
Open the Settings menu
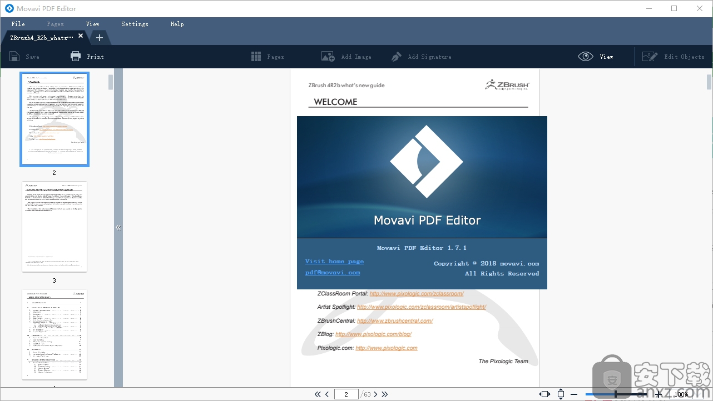tap(135, 24)
